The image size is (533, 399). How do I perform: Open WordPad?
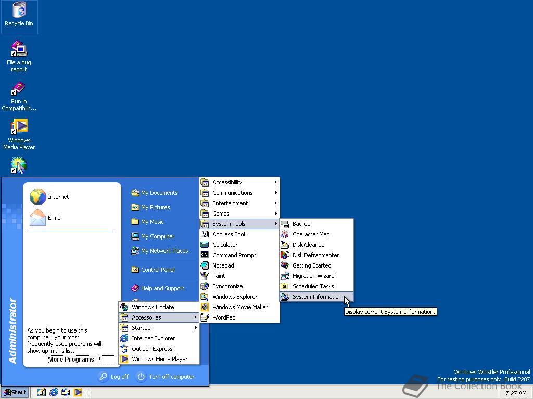click(x=239, y=317)
